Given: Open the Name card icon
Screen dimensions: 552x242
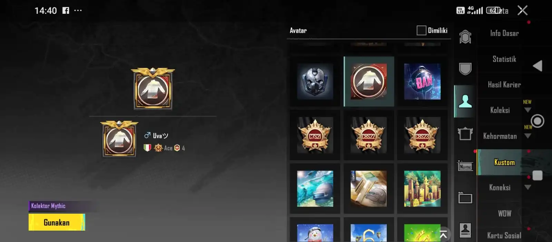Looking at the screenshot, I should click(x=465, y=166).
